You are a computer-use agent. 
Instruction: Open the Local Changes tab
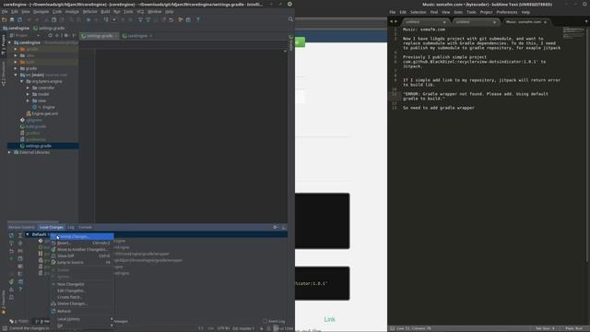pos(52,228)
